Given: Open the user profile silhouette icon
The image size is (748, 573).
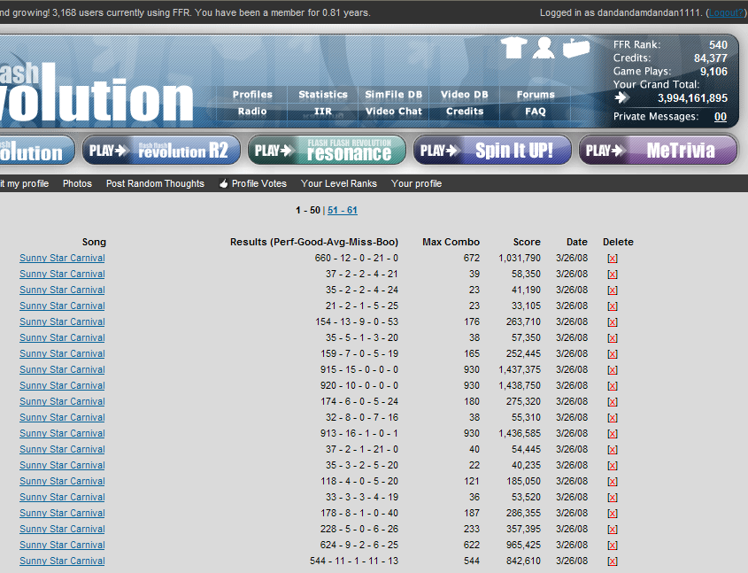Looking at the screenshot, I should (x=544, y=48).
